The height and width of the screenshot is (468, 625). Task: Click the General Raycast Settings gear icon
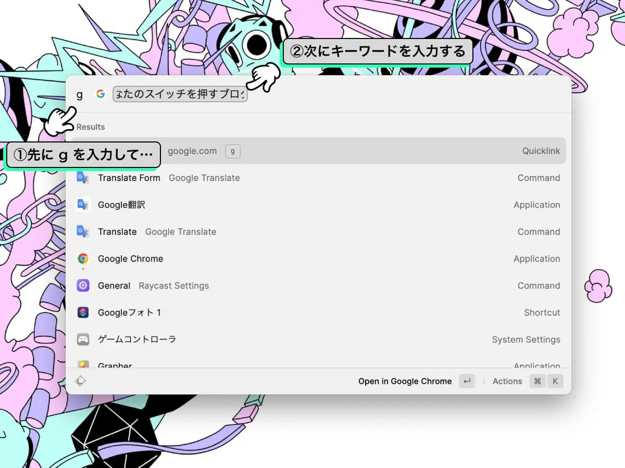(83, 285)
